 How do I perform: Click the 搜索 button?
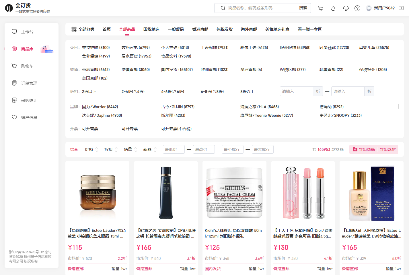[x=303, y=8]
